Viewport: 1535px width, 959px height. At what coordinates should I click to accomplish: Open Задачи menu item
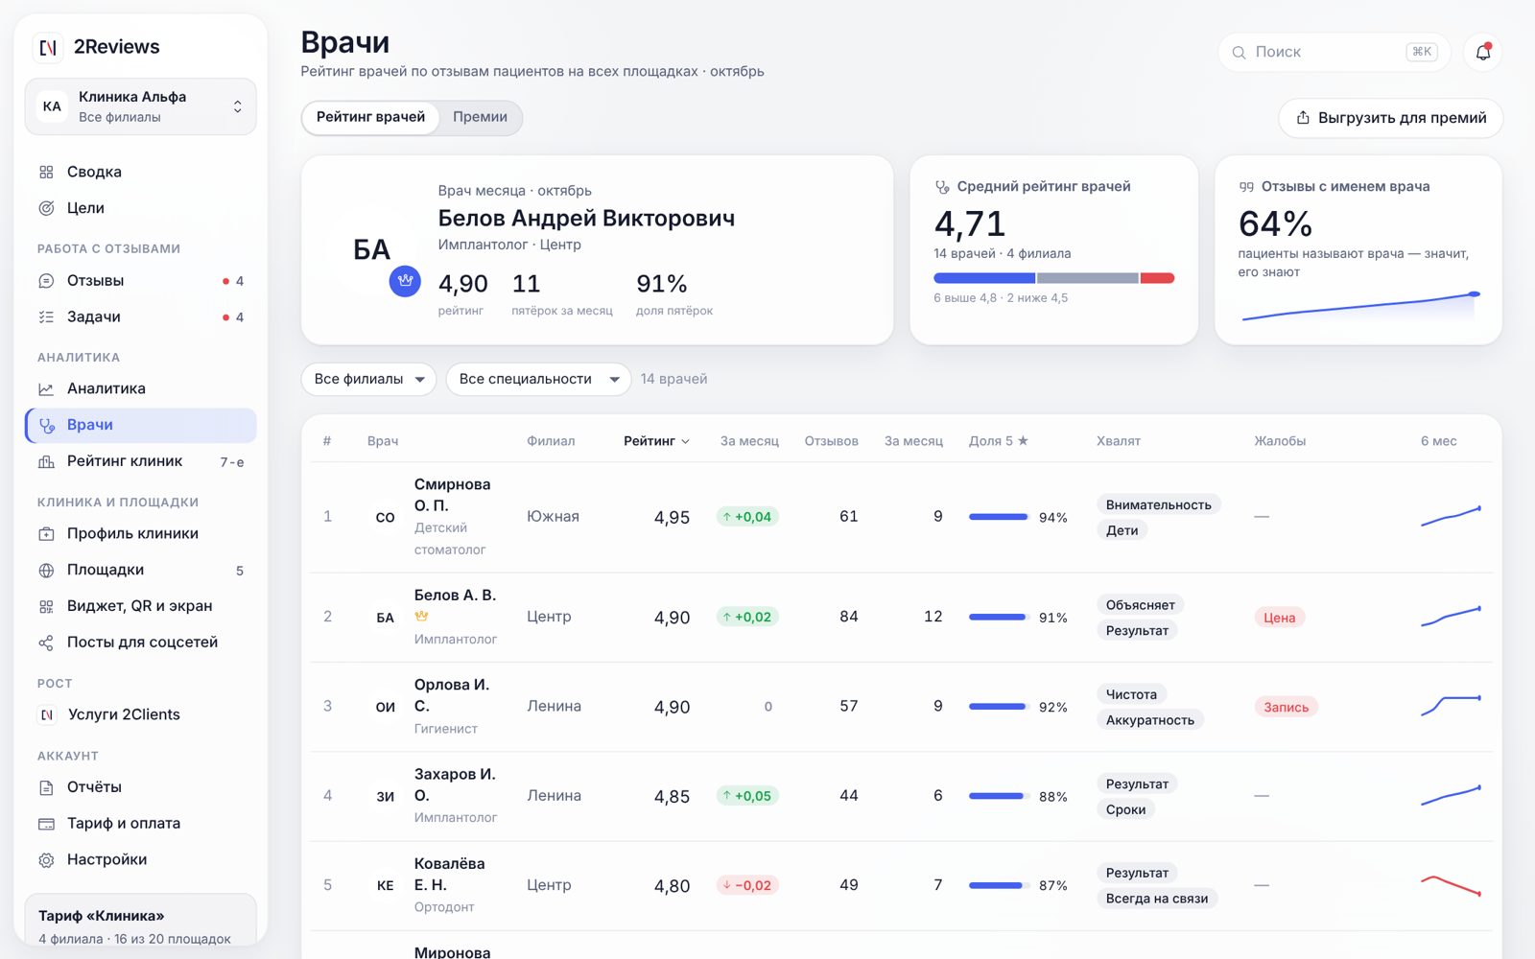click(140, 317)
